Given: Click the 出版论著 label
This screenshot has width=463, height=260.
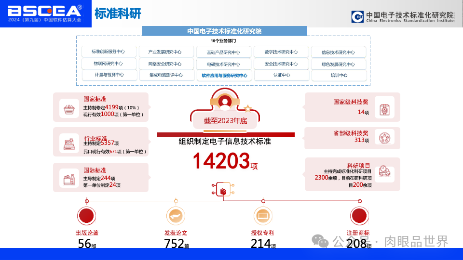Looking at the screenshot, I should (87, 233).
